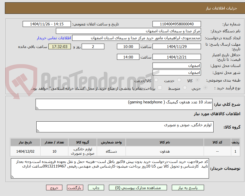The image size is (245, 196).
Task: Click the لوازم خانگی، صوتی و تصویری table cell
Action: click(82, 151)
